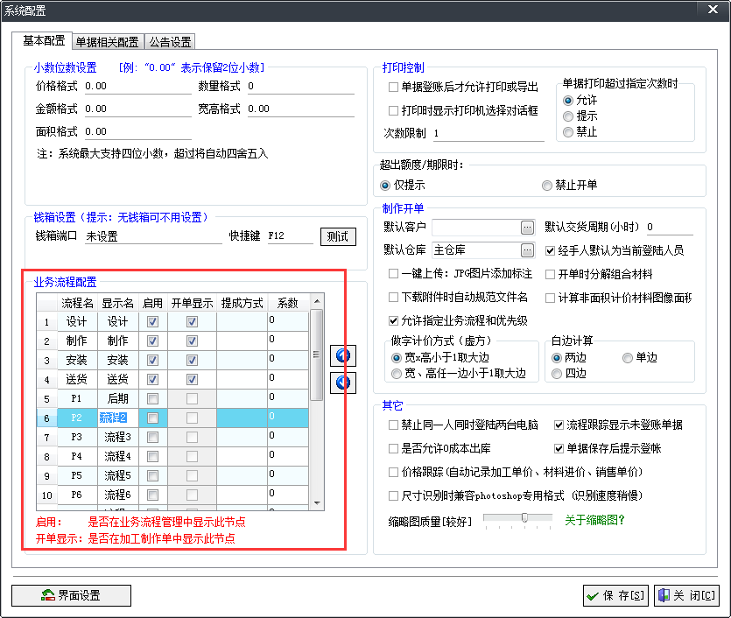Switch to the 单据相关配置 tab
The width and height of the screenshot is (731, 618).
[x=107, y=42]
